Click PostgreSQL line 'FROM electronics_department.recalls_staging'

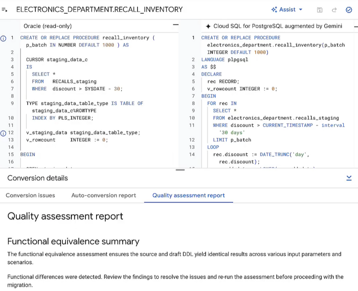(276, 118)
